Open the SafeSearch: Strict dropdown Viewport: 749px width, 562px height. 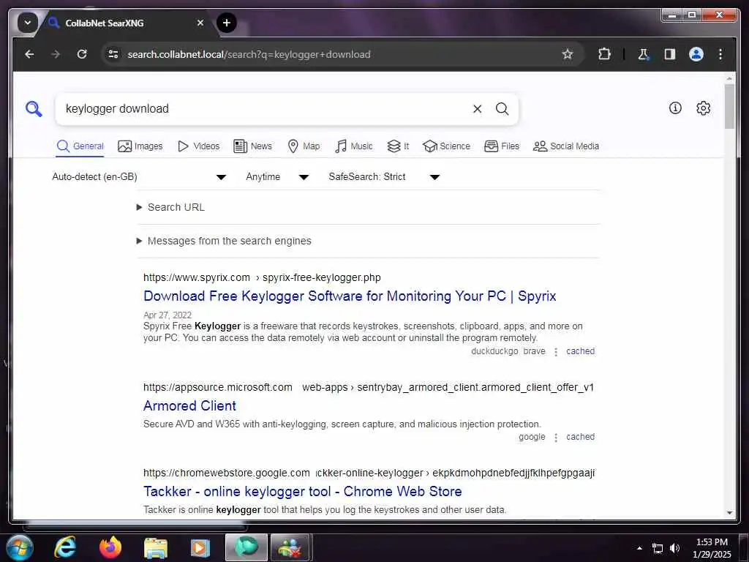pos(384,177)
